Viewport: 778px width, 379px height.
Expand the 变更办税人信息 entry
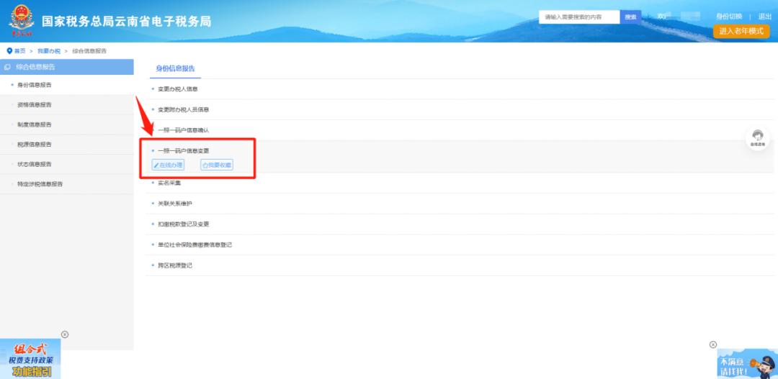tap(177, 89)
